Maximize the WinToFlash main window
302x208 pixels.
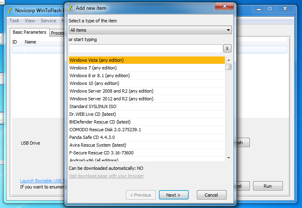pyautogui.click(x=270, y=9)
